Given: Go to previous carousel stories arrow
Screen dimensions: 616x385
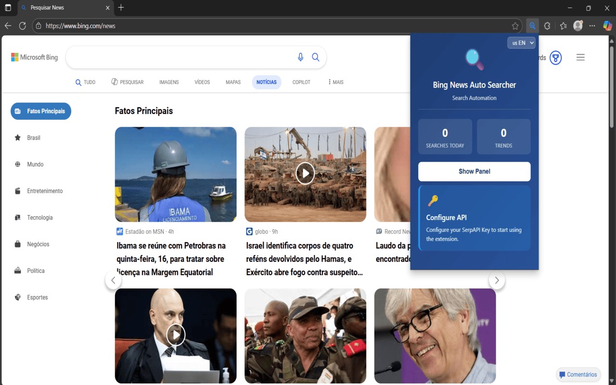Looking at the screenshot, I should [113, 280].
